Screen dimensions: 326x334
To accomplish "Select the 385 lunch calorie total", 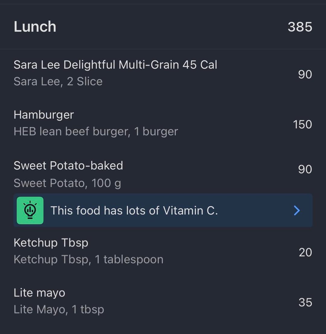I will [x=300, y=27].
